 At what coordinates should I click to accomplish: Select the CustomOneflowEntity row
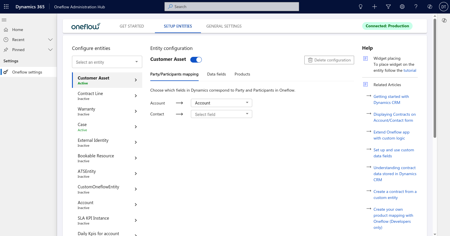click(107, 189)
